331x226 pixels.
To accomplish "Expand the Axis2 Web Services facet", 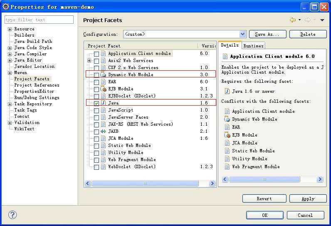I will (x=89, y=61).
